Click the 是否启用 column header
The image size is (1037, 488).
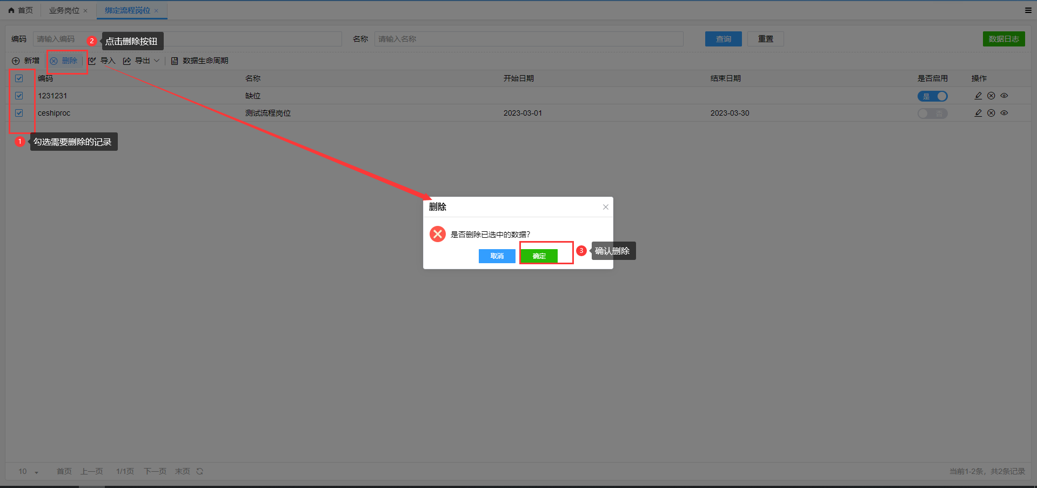point(933,78)
